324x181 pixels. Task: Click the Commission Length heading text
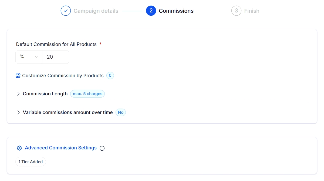click(45, 94)
